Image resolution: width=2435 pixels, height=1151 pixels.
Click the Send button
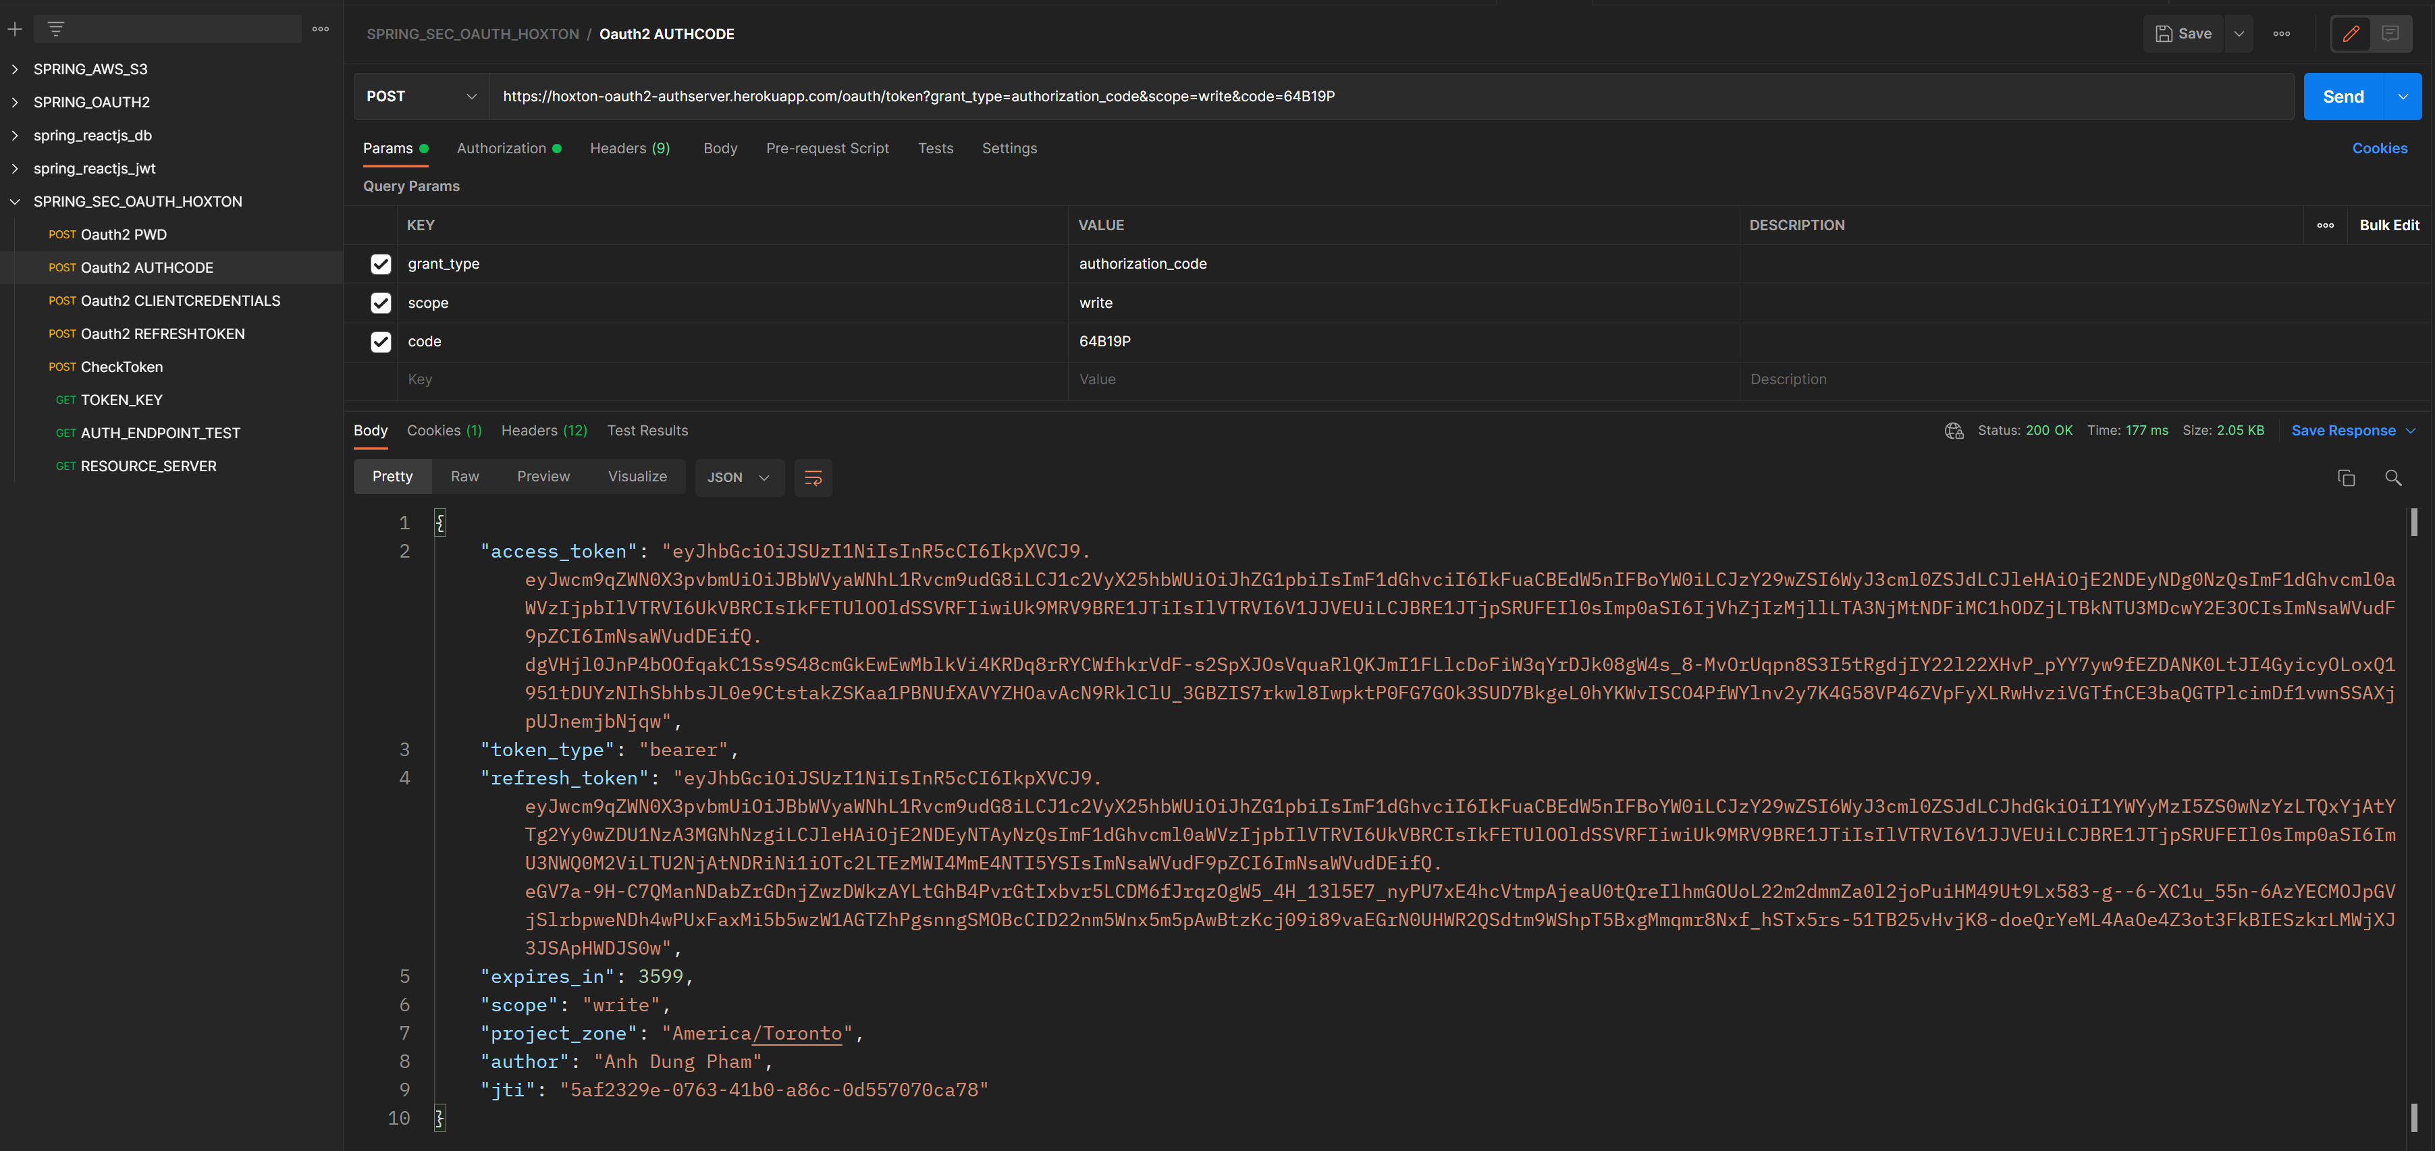(2343, 95)
